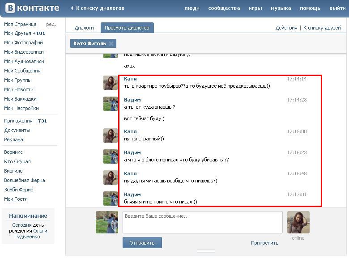Open Мои Закладки

point(20,99)
